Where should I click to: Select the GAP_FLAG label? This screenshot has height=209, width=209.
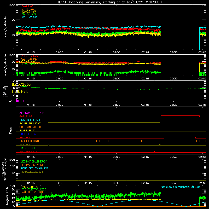(x=26, y=116)
